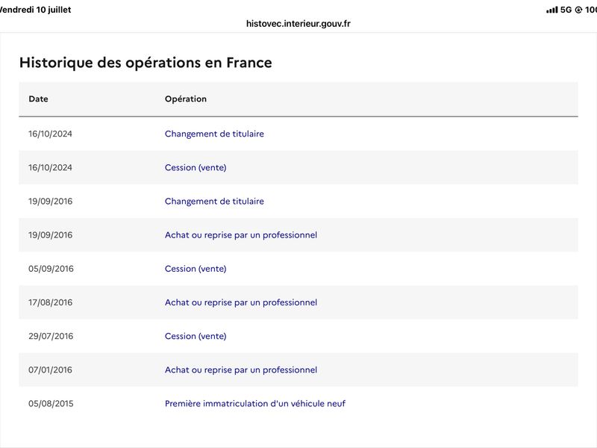Screen dimensions: 597x448
Task: Select the 07/01/2016 date cell
Action: pos(50,370)
